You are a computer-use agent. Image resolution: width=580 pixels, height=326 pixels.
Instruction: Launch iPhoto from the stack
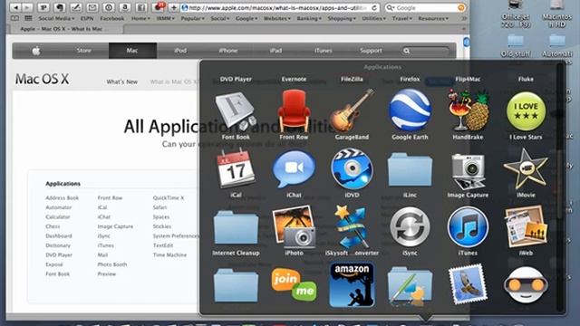(x=294, y=227)
